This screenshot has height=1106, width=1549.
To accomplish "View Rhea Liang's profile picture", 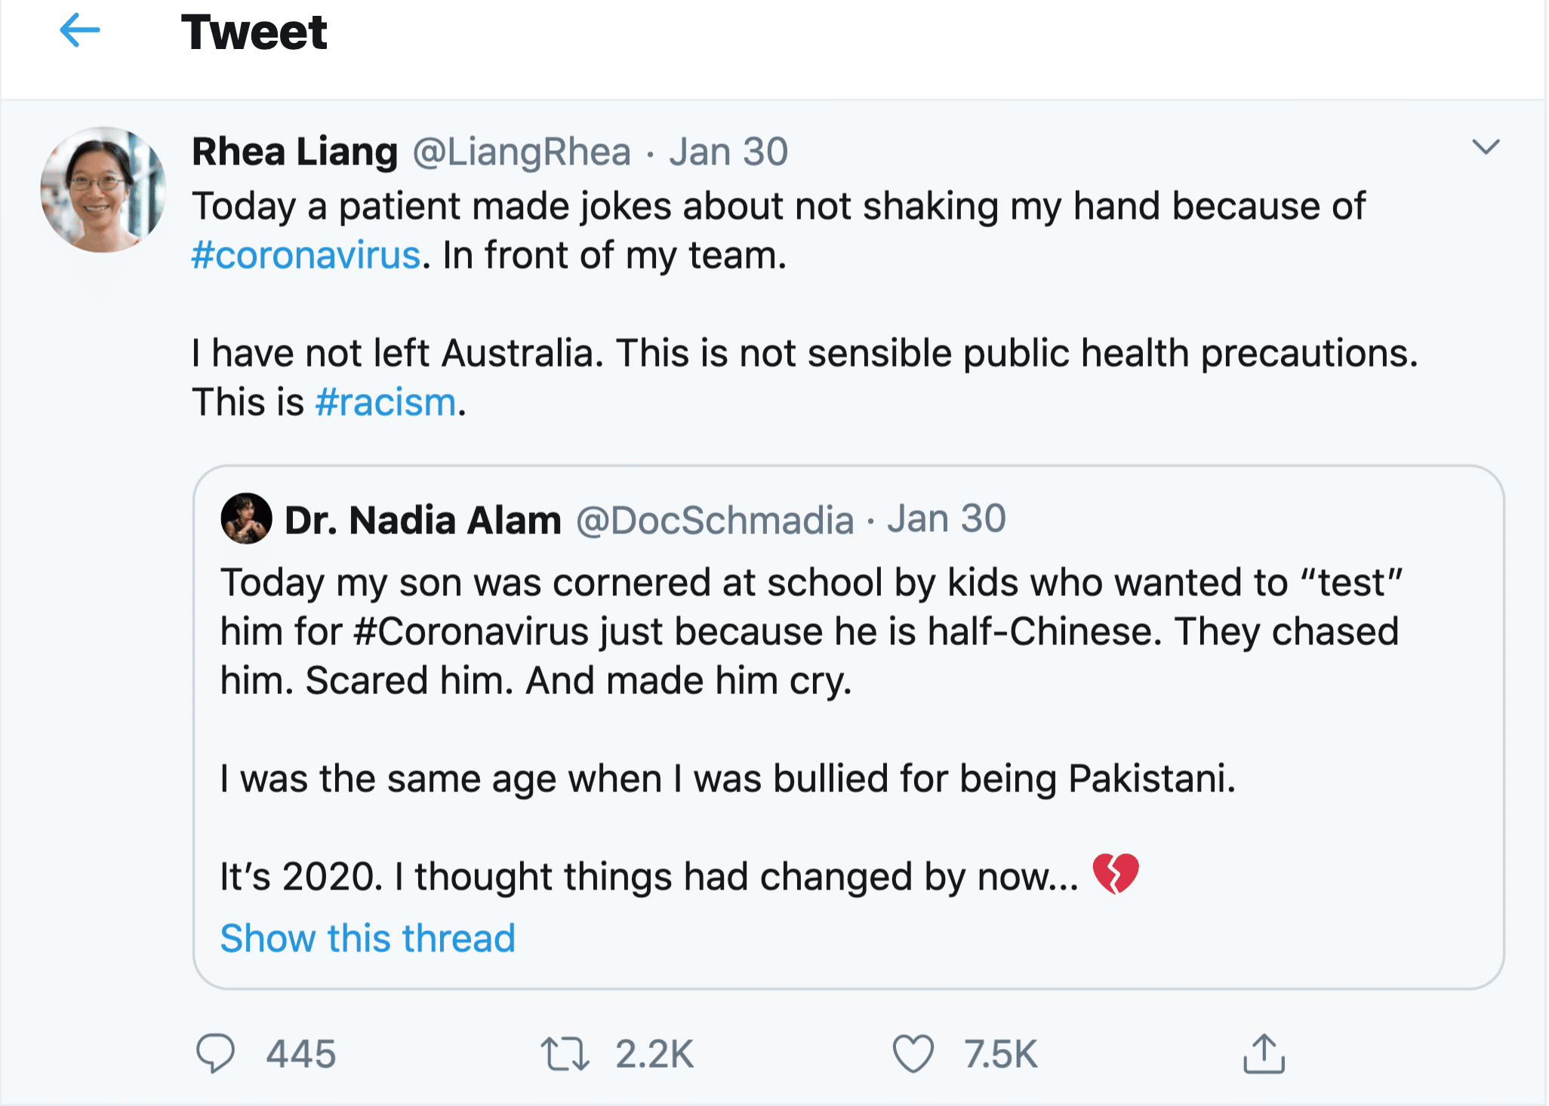I will coord(101,190).
